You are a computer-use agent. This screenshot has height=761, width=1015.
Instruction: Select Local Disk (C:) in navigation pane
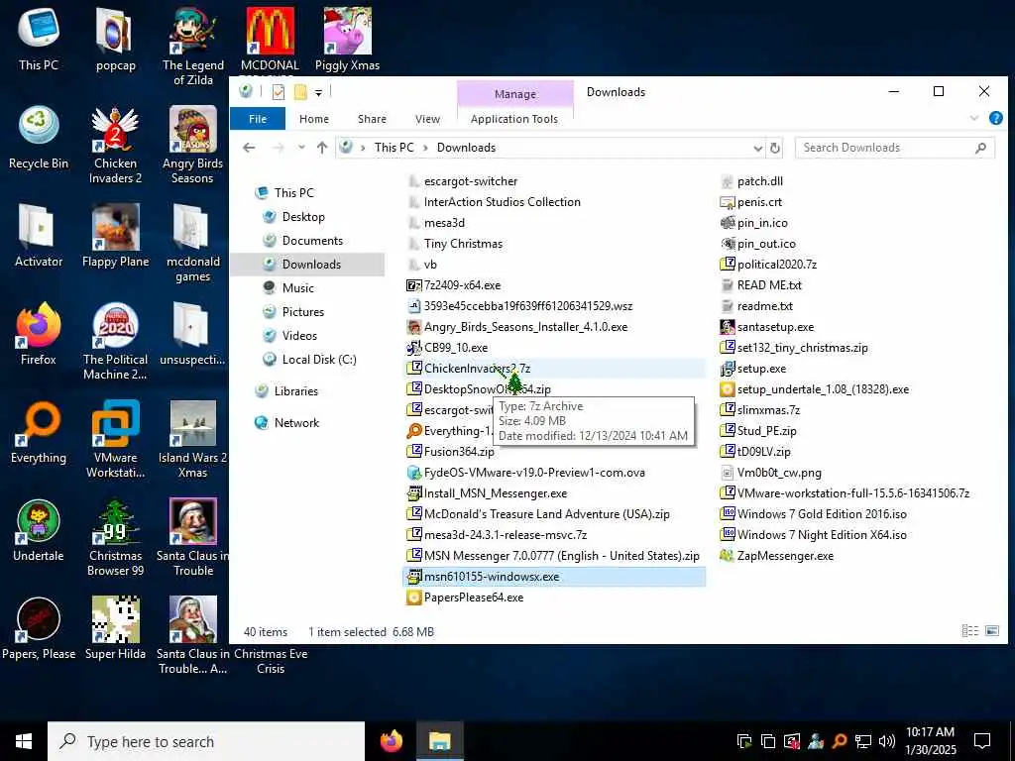(319, 359)
